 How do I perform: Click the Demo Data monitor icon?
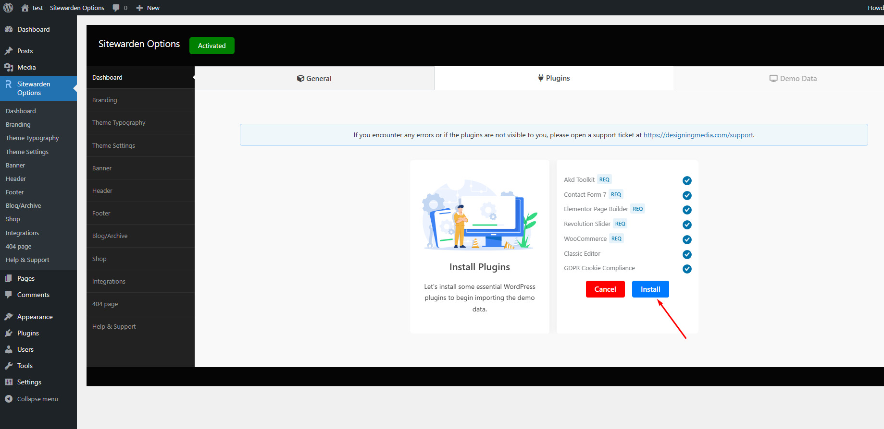(773, 78)
